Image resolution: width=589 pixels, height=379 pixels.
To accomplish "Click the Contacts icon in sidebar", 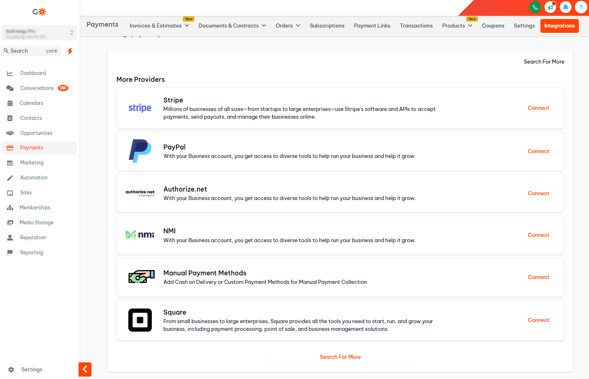I will [x=10, y=118].
